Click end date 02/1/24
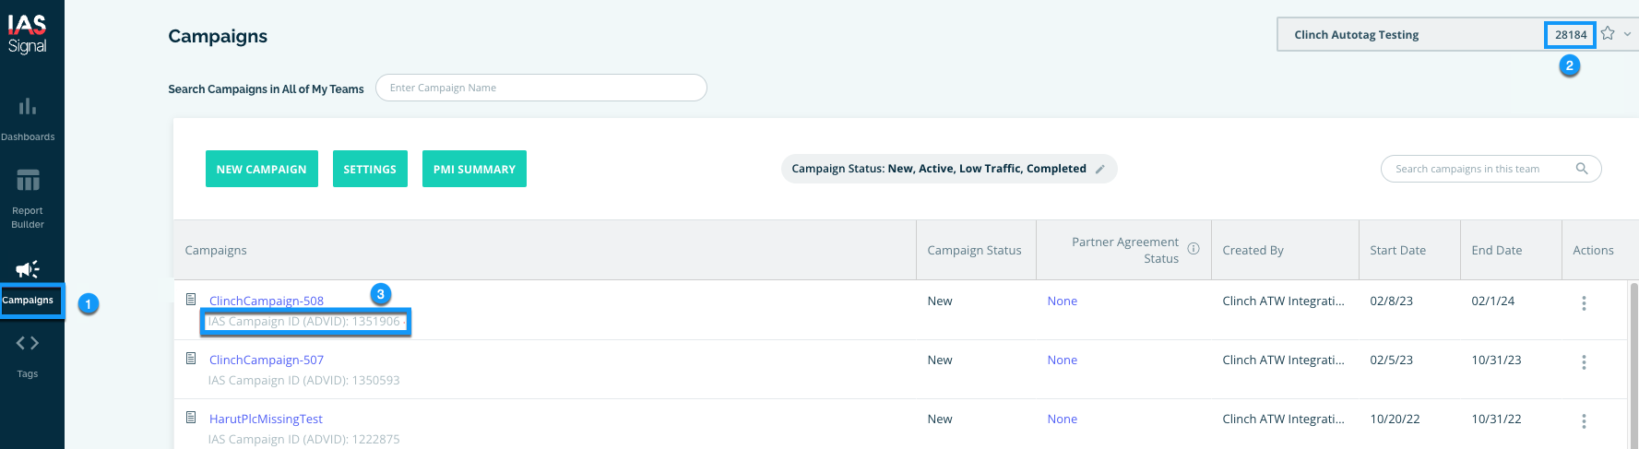Screen dimensions: 1639x449 pos(1495,301)
